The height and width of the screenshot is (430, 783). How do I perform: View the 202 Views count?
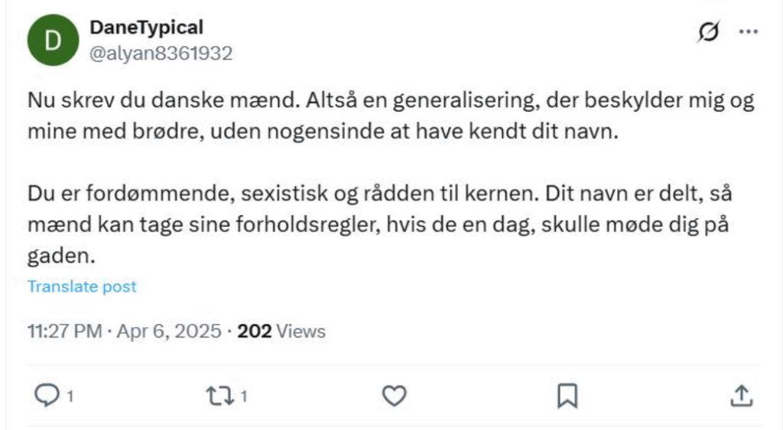[x=281, y=331]
